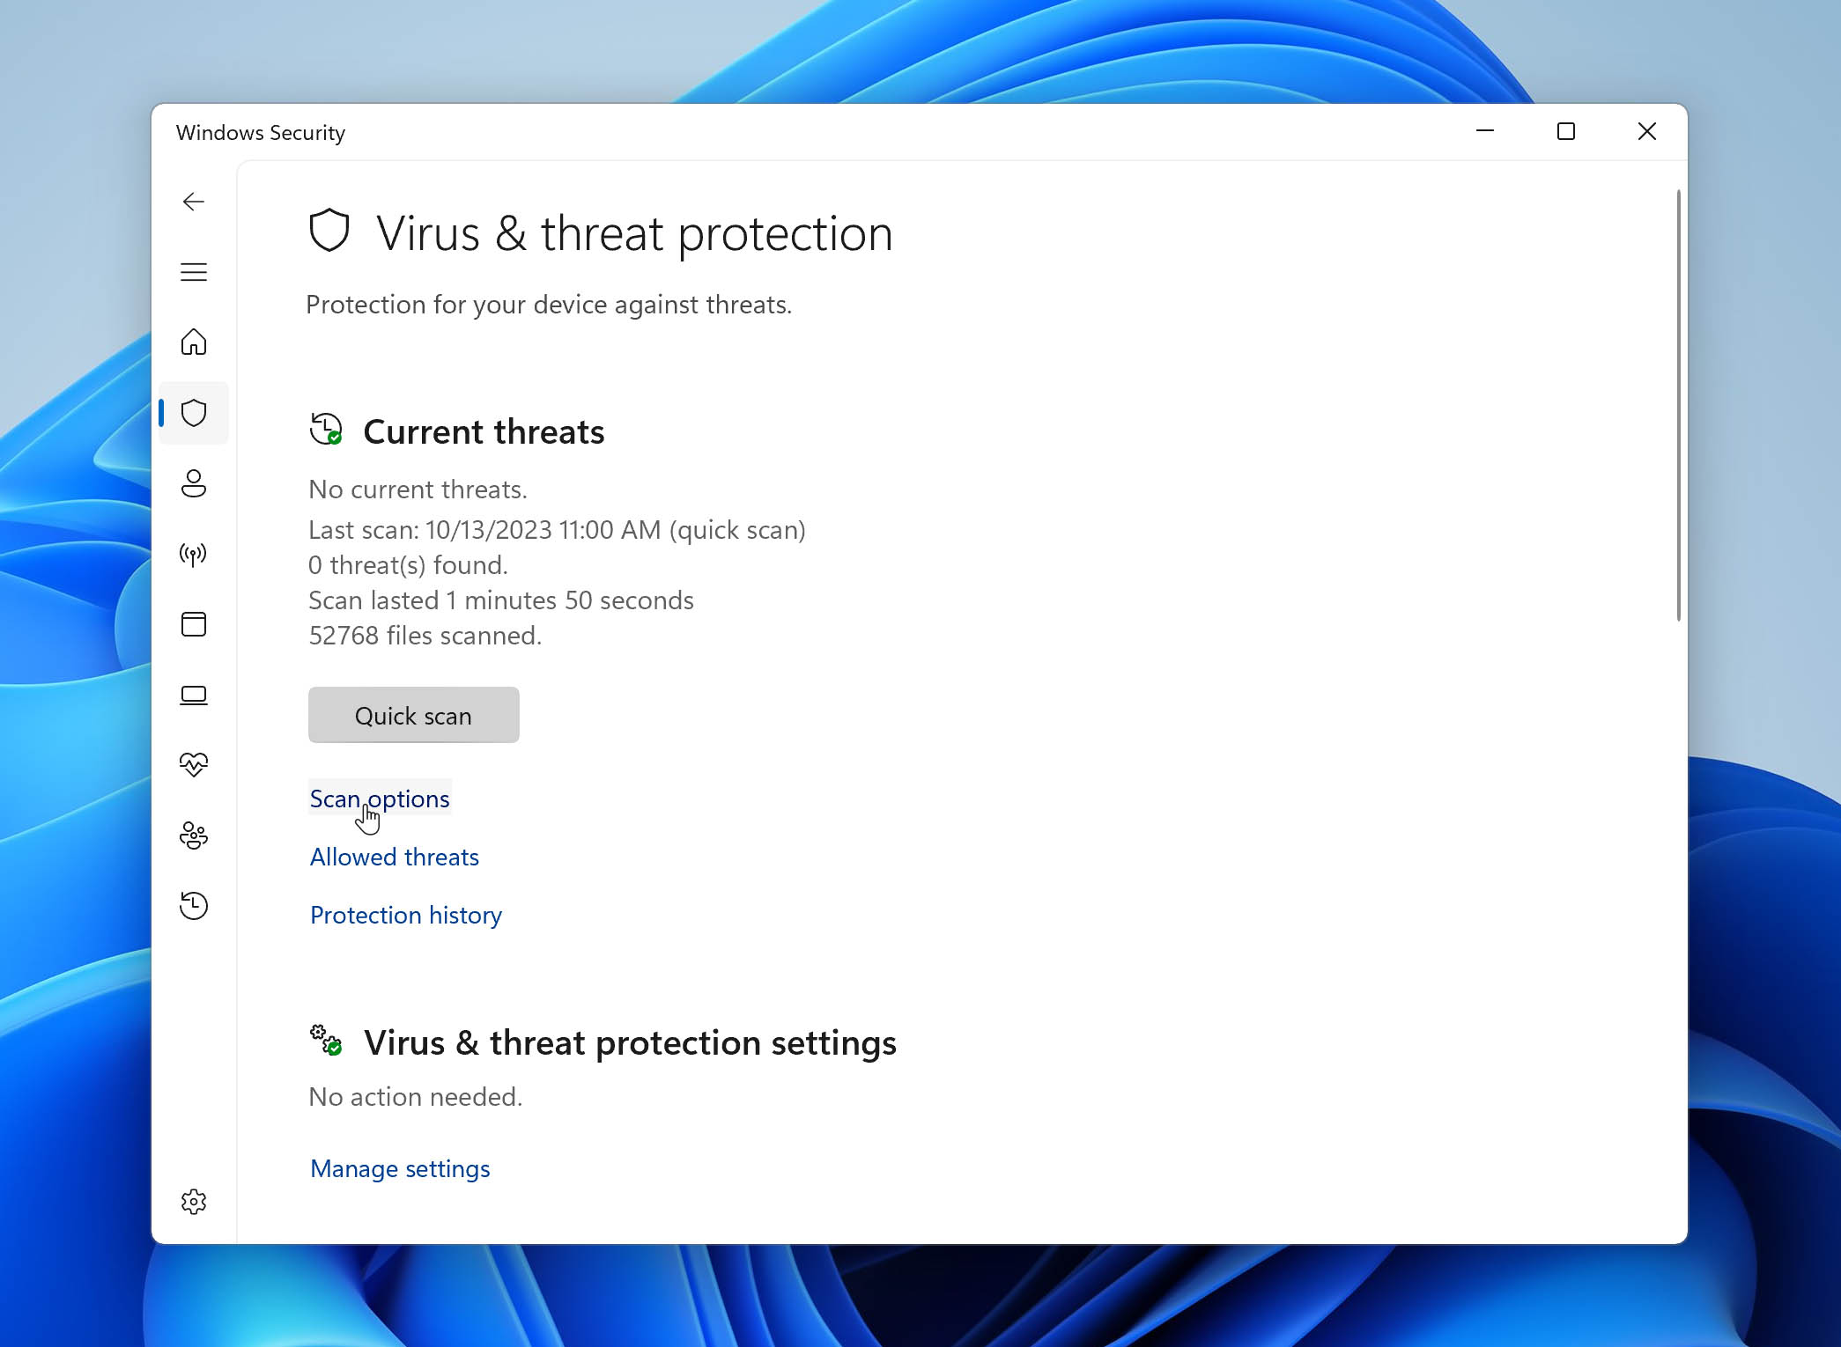The image size is (1841, 1347).
Task: Open Account protection in sidebar
Action: point(194,483)
